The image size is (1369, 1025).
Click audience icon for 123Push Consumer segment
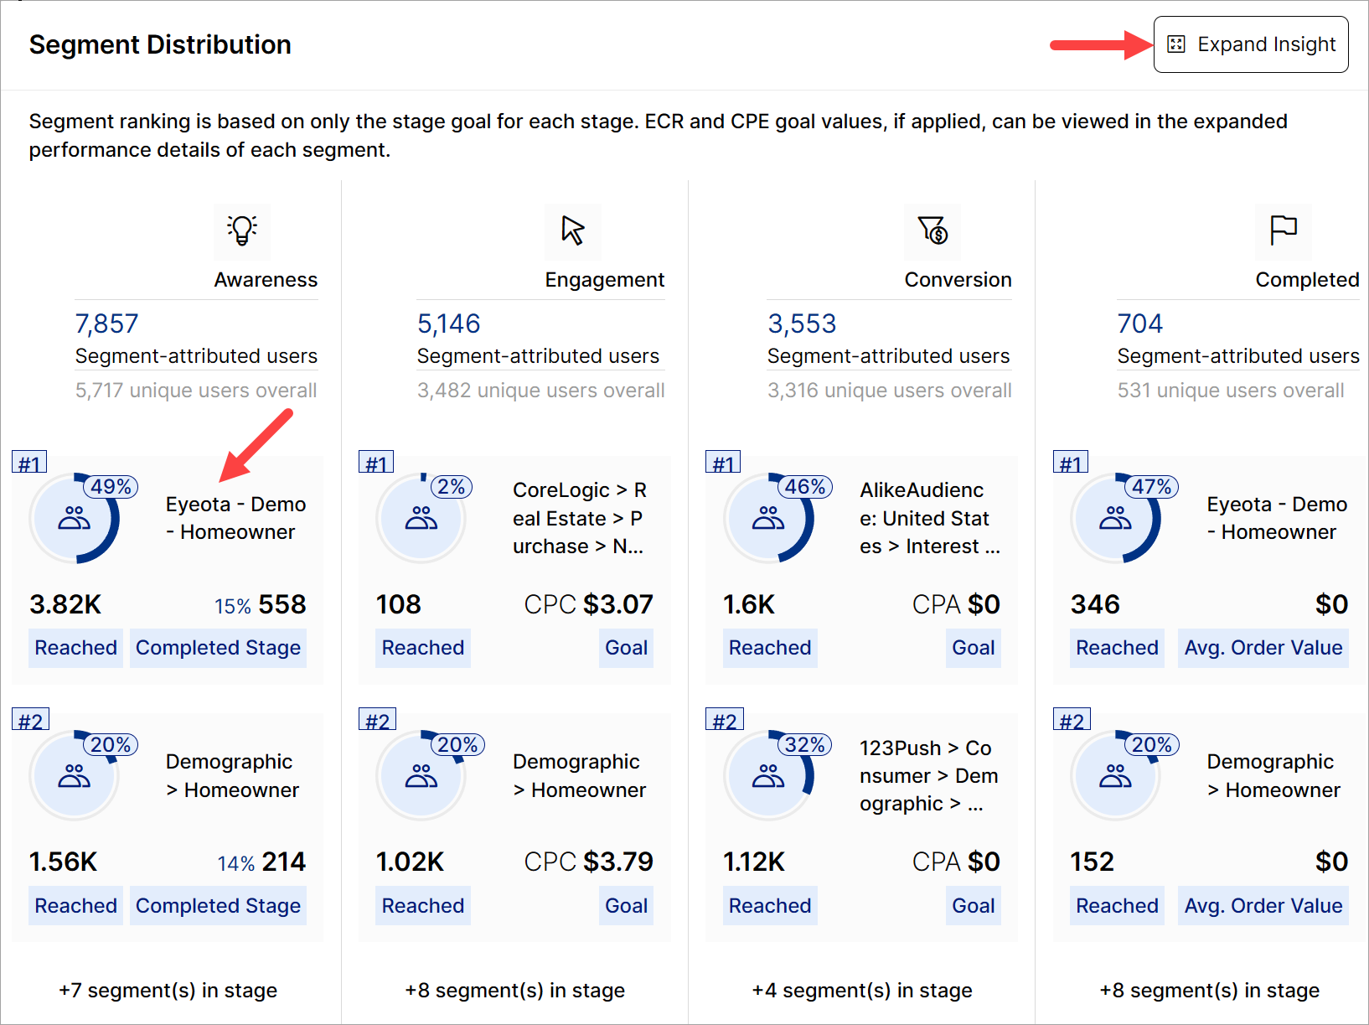(768, 777)
